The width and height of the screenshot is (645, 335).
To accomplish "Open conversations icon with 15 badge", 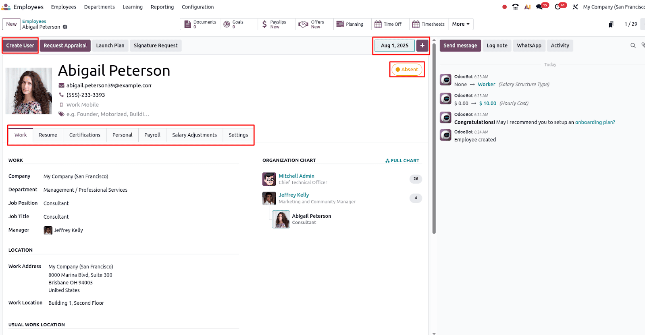I will point(539,7).
